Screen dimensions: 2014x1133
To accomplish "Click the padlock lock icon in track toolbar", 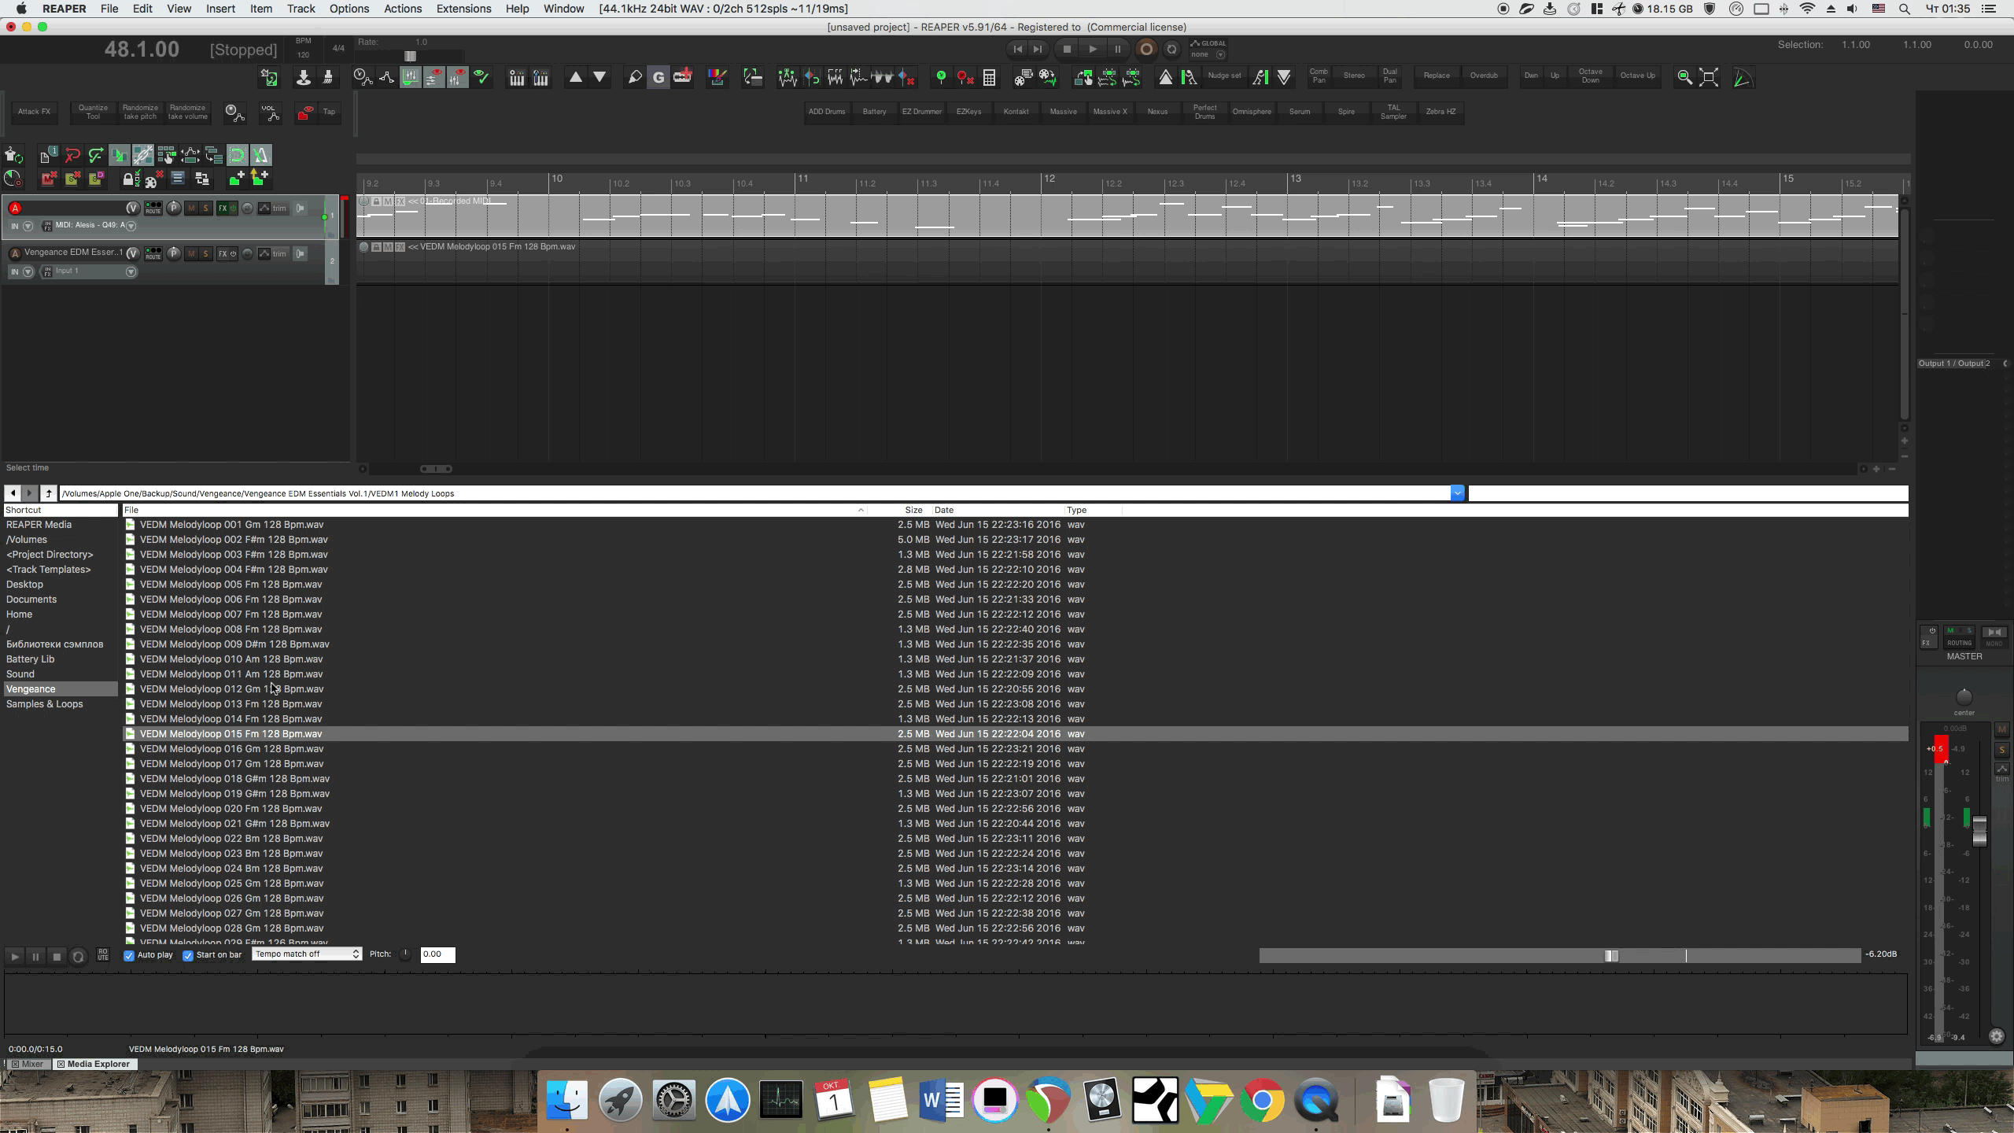I will point(128,179).
